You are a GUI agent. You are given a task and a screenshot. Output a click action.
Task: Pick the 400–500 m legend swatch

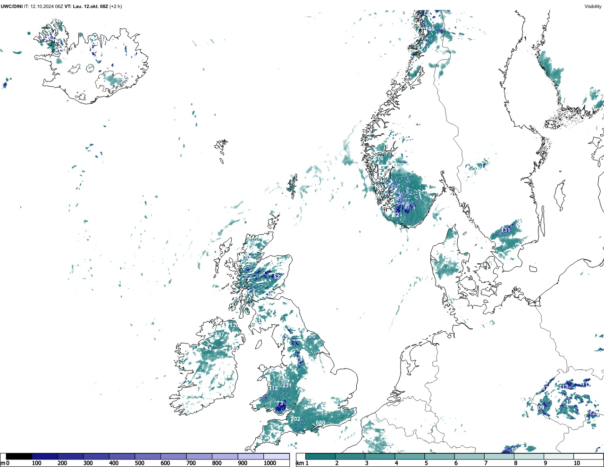122,456
